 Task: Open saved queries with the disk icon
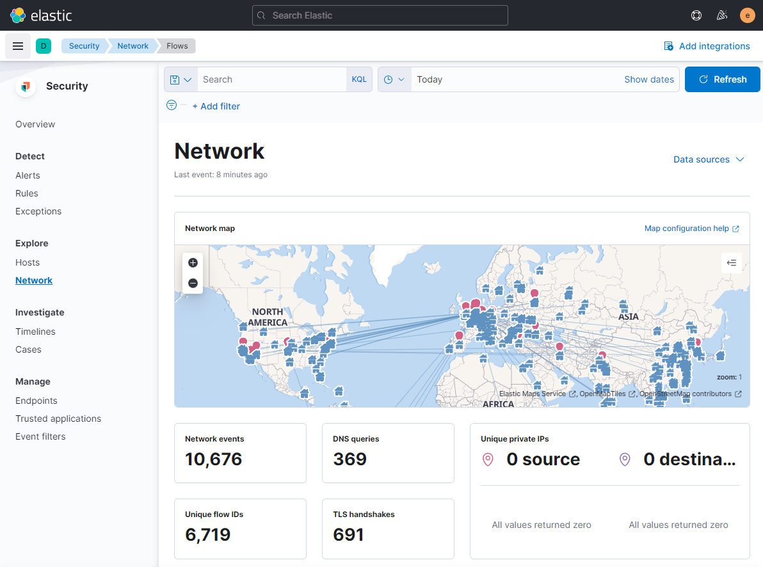176,79
